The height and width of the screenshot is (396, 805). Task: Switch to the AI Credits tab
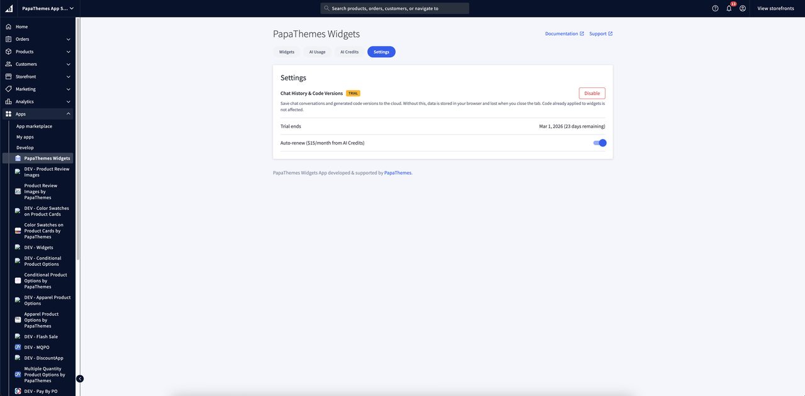(x=350, y=52)
